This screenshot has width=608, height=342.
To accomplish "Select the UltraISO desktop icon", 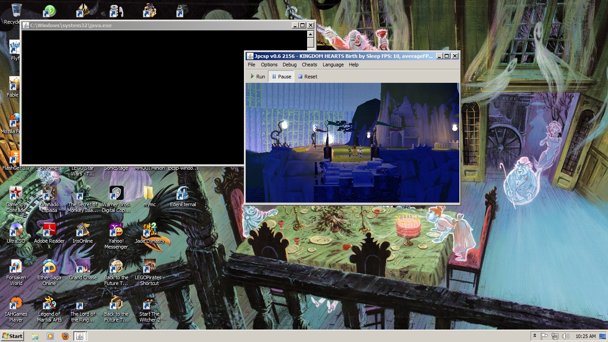I will [16, 230].
